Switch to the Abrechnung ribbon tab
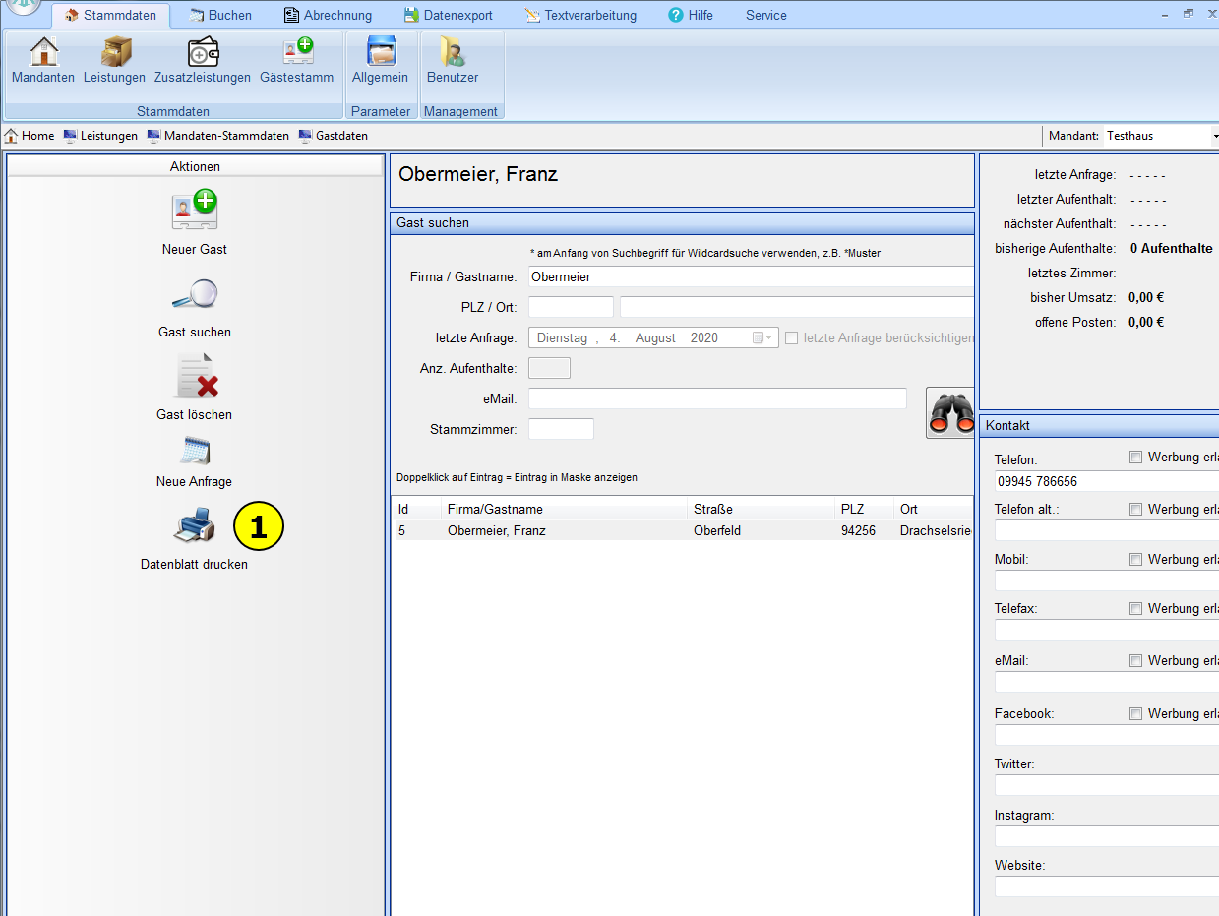The image size is (1219, 916). (328, 15)
